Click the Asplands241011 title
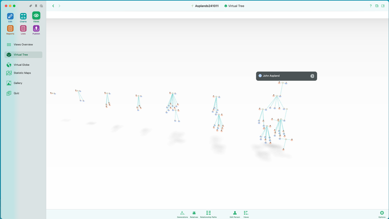 pyautogui.click(x=206, y=6)
